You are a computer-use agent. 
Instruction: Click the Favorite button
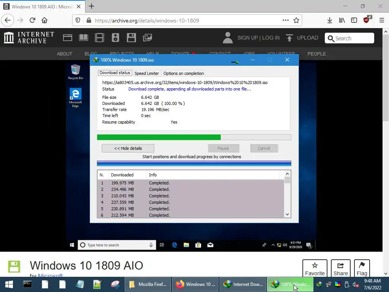[x=315, y=268]
